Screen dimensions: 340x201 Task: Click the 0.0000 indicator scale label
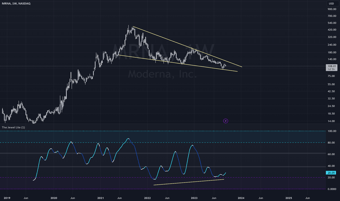tap(332, 189)
